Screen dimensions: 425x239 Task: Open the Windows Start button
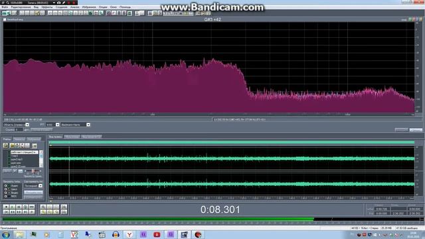[6, 234]
